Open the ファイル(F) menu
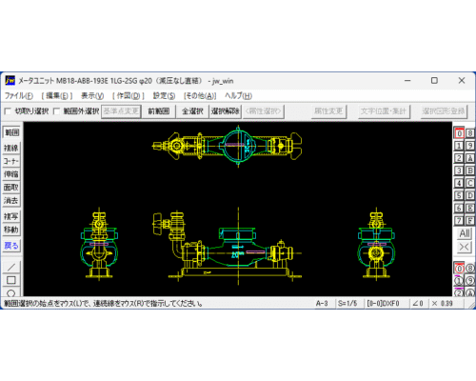 click(19, 96)
